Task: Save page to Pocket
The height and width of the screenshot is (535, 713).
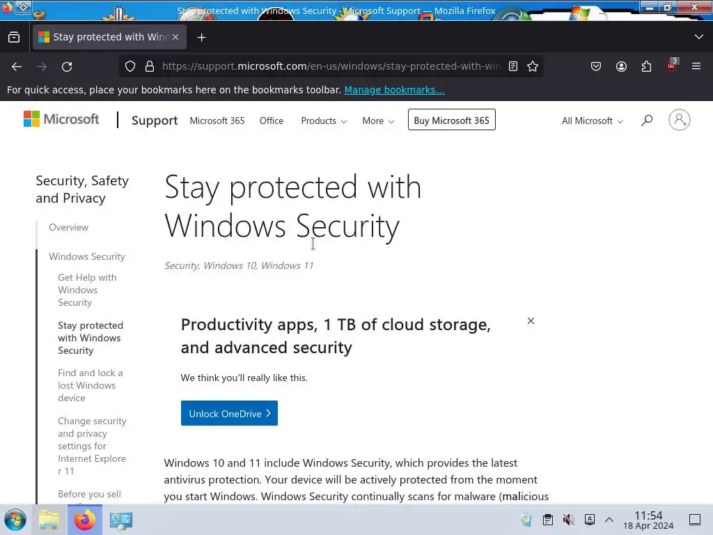Action: point(596,66)
